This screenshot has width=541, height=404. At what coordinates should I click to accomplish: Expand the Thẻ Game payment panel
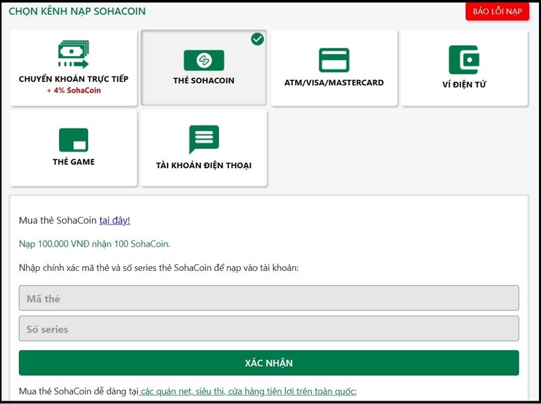72,148
